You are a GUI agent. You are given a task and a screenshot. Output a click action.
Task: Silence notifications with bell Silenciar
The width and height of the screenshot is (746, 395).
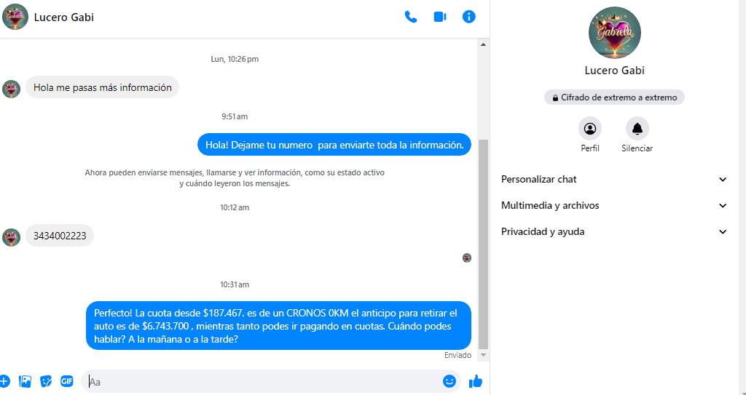pyautogui.click(x=637, y=135)
